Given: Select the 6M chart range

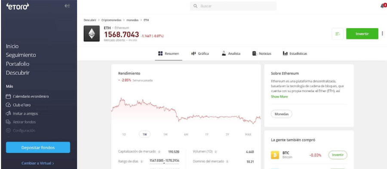Looking at the screenshot, I should point(186,135).
